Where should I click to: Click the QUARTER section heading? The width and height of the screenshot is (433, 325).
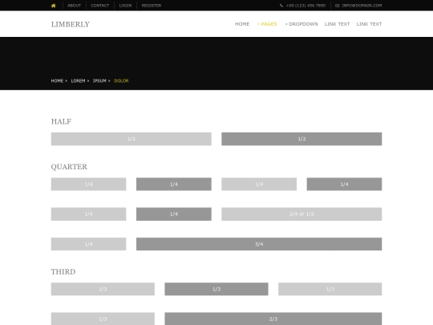pos(69,167)
